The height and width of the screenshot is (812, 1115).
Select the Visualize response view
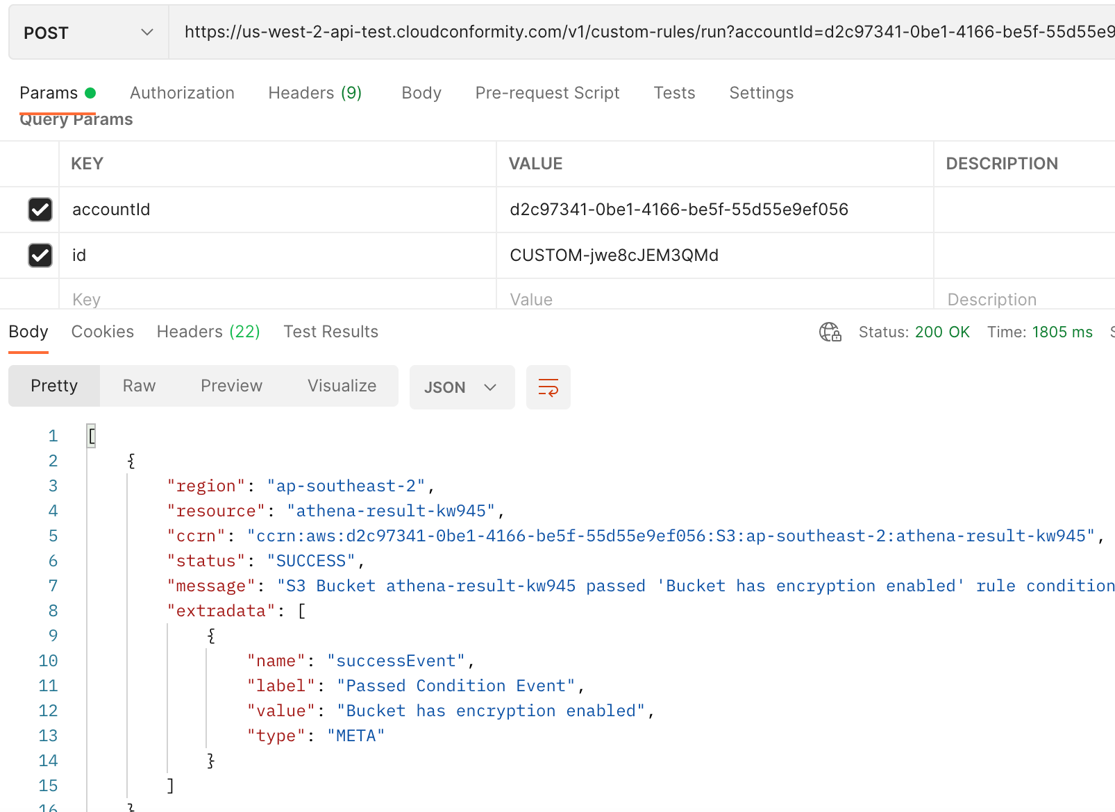coord(342,386)
